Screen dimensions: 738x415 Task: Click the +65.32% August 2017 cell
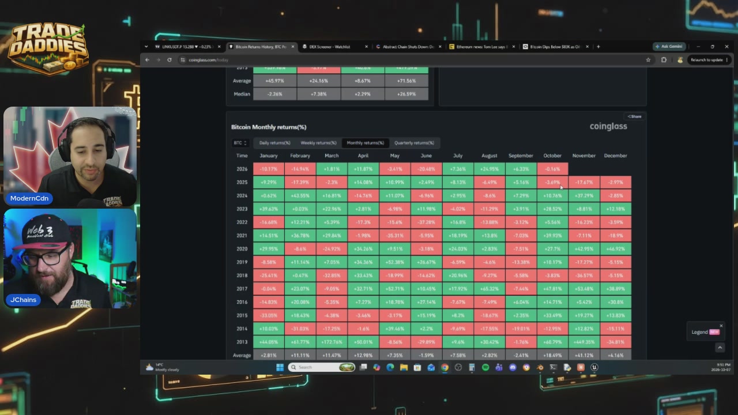[x=489, y=289]
